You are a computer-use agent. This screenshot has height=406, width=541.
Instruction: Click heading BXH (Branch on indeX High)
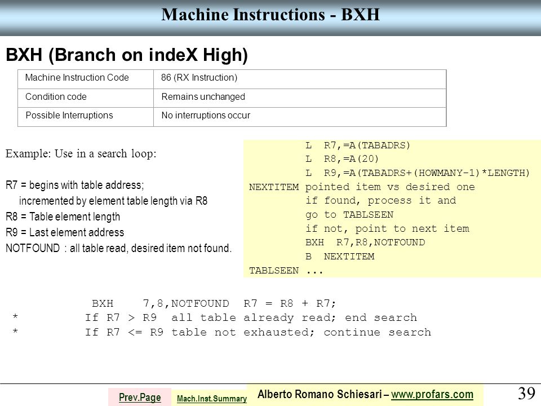point(127,55)
